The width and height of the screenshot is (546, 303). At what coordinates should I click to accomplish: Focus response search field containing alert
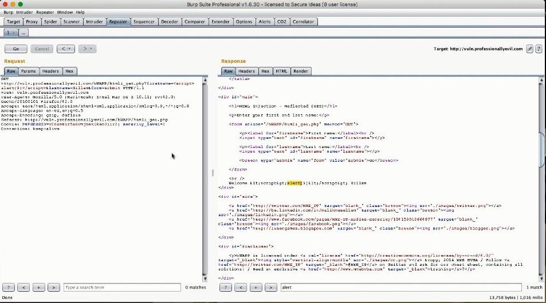click(x=401, y=288)
